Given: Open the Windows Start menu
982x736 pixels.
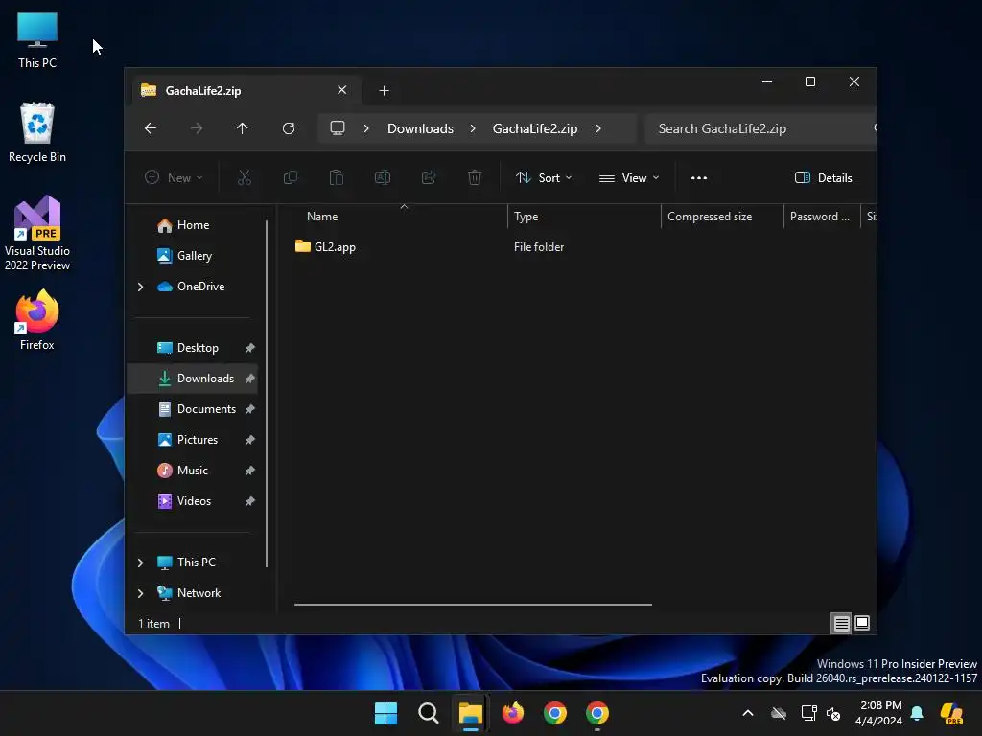Looking at the screenshot, I should (x=386, y=713).
